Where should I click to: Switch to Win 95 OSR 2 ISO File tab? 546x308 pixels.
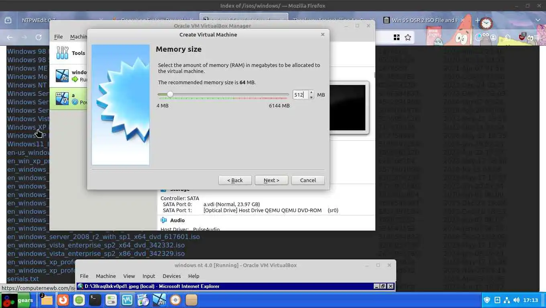click(x=422, y=20)
